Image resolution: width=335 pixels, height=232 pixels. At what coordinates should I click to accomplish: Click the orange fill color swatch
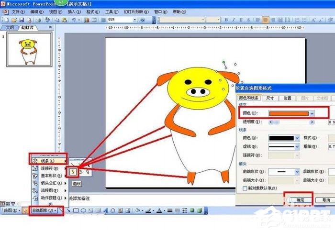[x=289, y=113]
